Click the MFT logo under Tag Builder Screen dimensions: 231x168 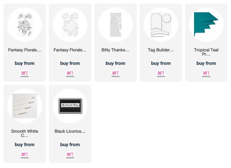161,74
